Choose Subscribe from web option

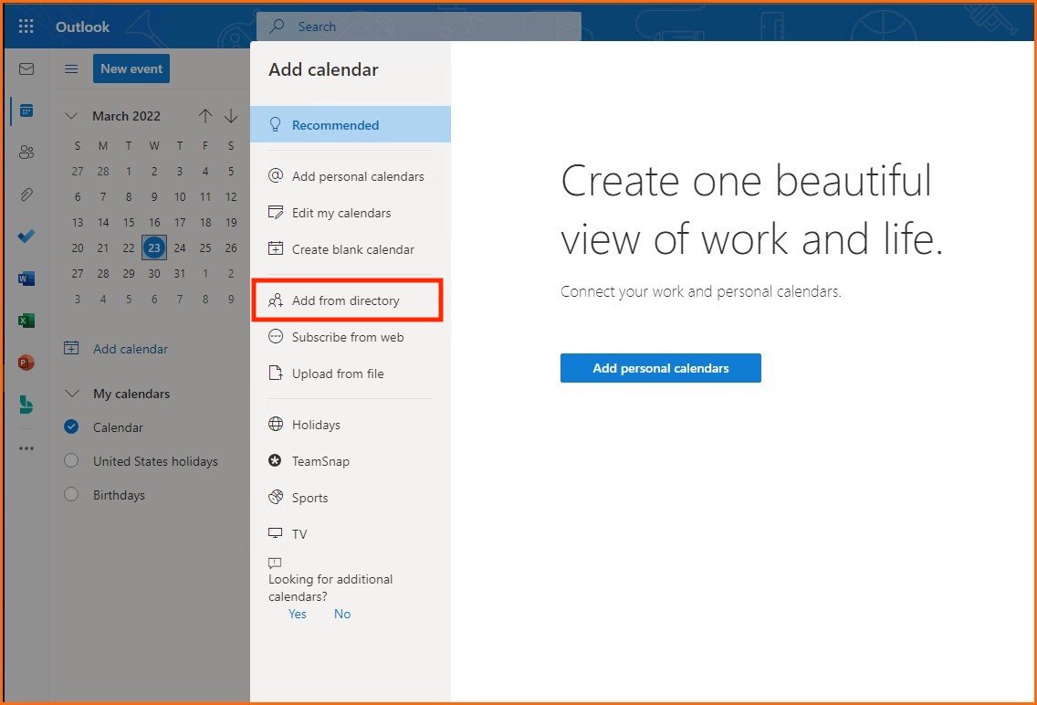click(347, 337)
